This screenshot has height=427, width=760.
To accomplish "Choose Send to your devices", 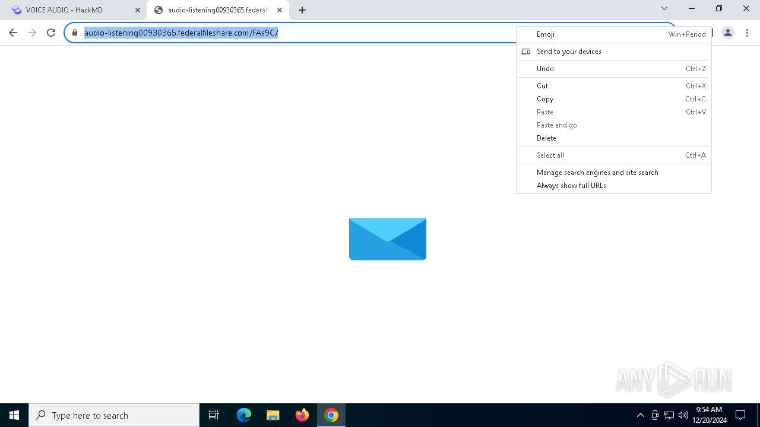I will click(x=614, y=52).
